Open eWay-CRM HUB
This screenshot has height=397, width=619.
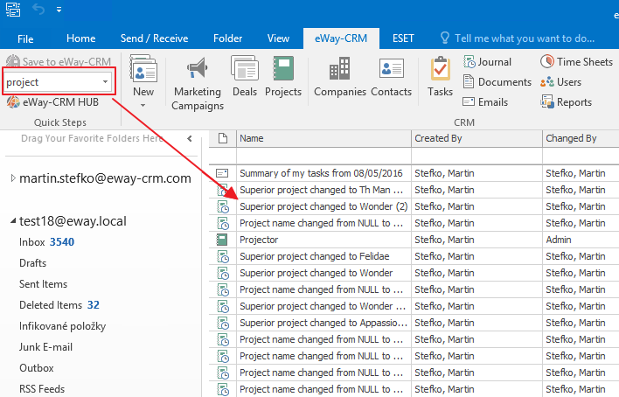[x=52, y=102]
